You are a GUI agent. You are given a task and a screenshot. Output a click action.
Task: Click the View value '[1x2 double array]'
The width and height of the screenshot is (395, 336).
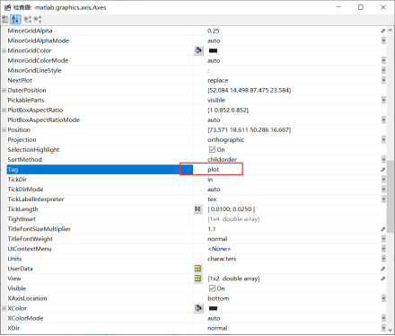[x=233, y=279]
